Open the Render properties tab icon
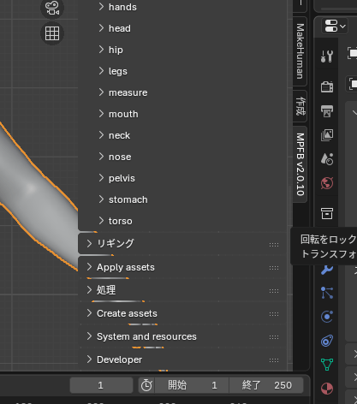This screenshot has width=357, height=404. point(327,86)
